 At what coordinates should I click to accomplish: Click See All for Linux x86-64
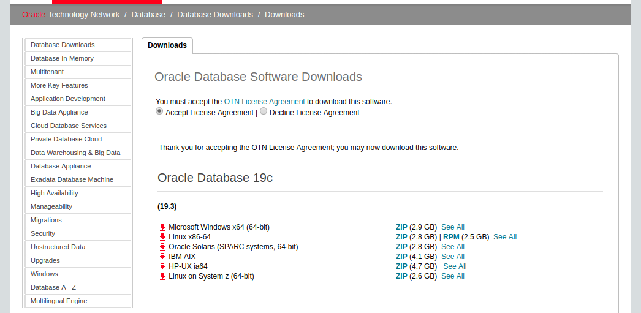tap(505, 237)
